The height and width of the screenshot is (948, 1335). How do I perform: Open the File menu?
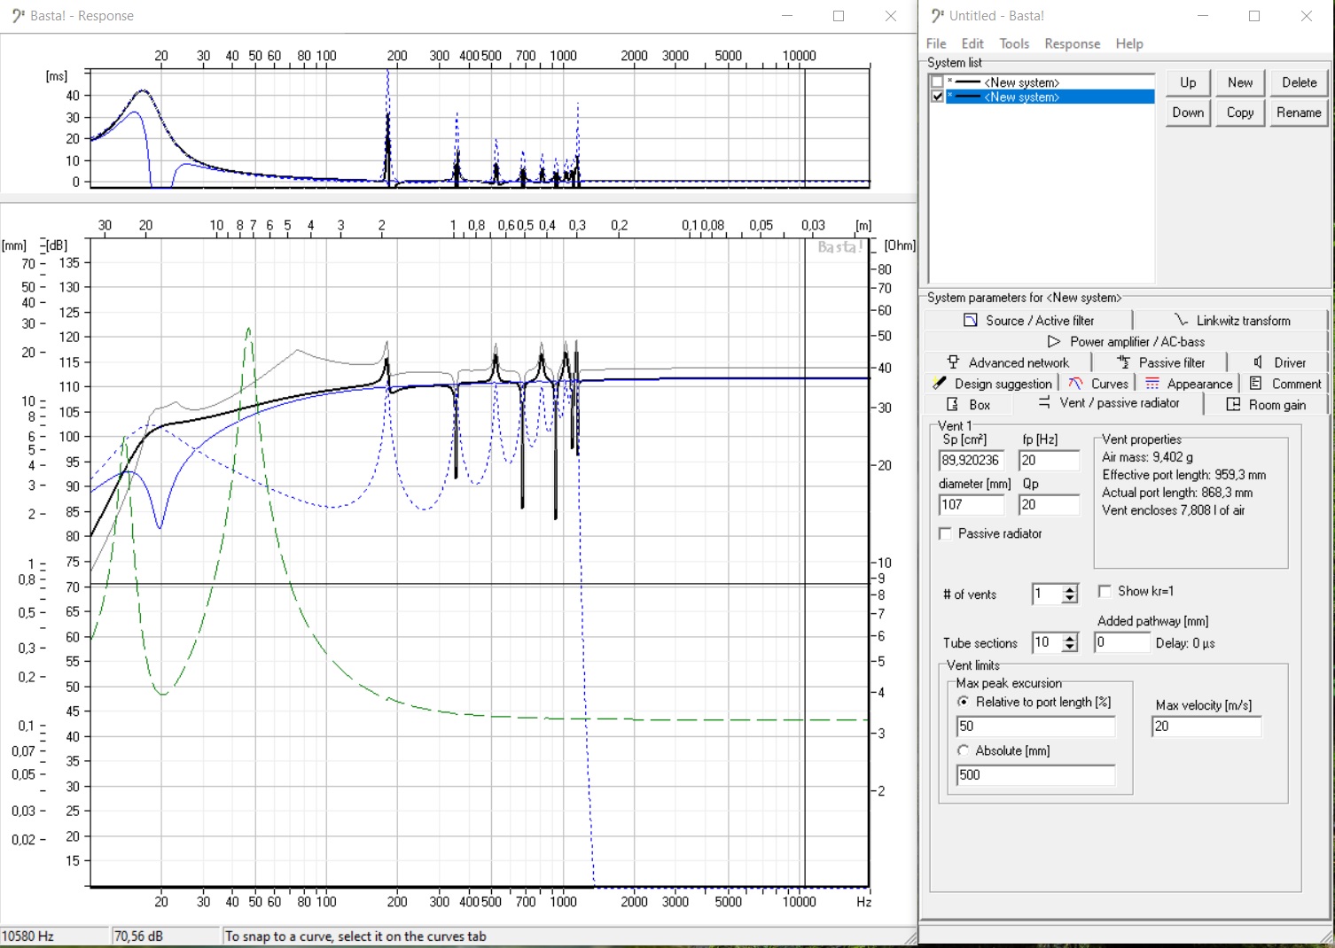[936, 43]
